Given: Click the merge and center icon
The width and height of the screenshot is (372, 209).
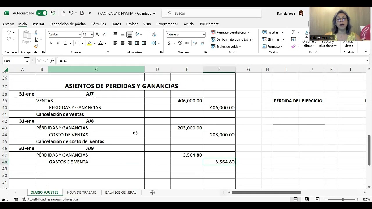Looking at the screenshot, I should click(x=154, y=43).
